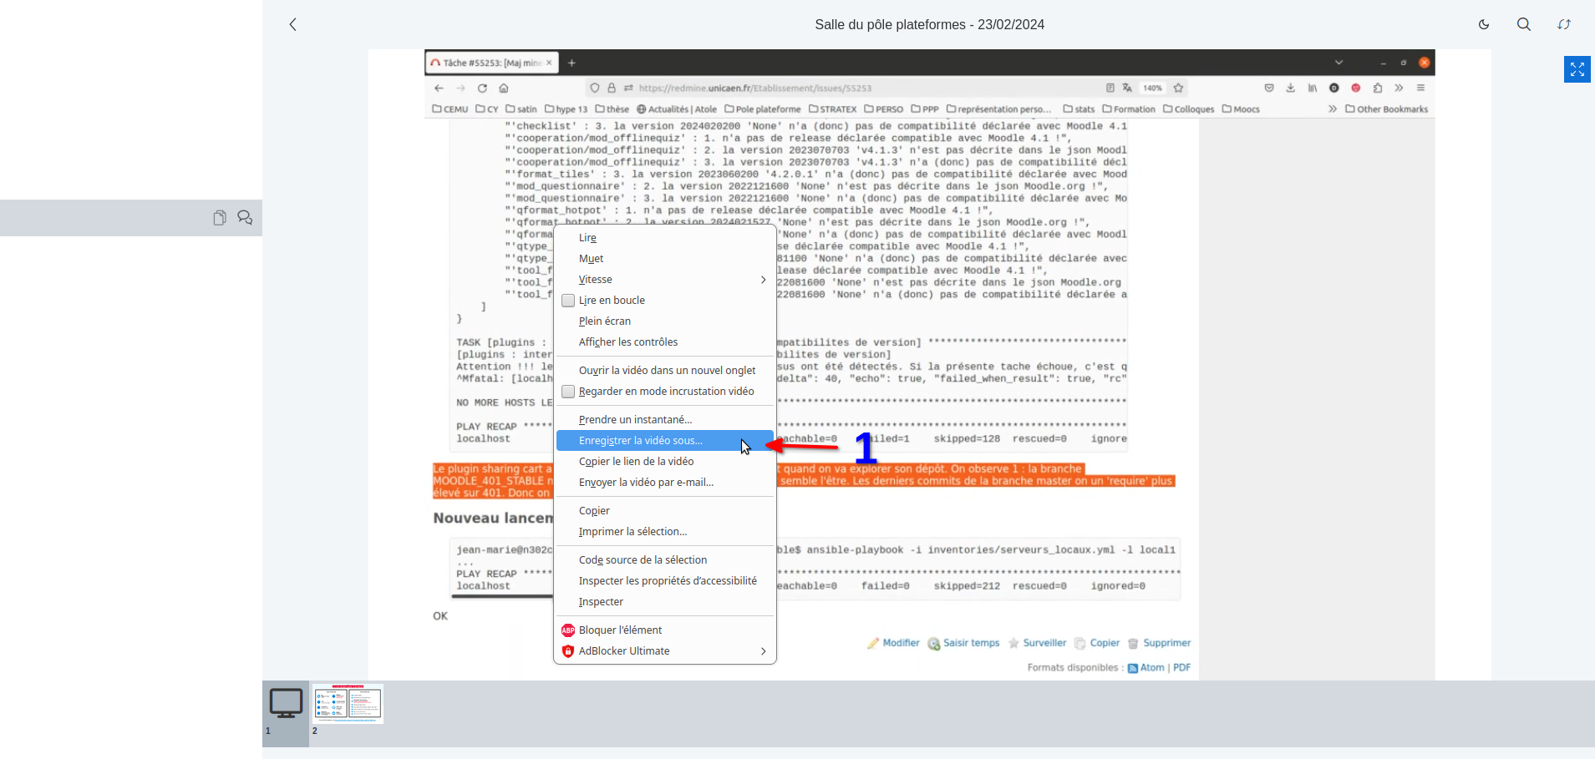Select the screen share thumbnail 1
The image size is (1595, 759).
tap(286, 704)
